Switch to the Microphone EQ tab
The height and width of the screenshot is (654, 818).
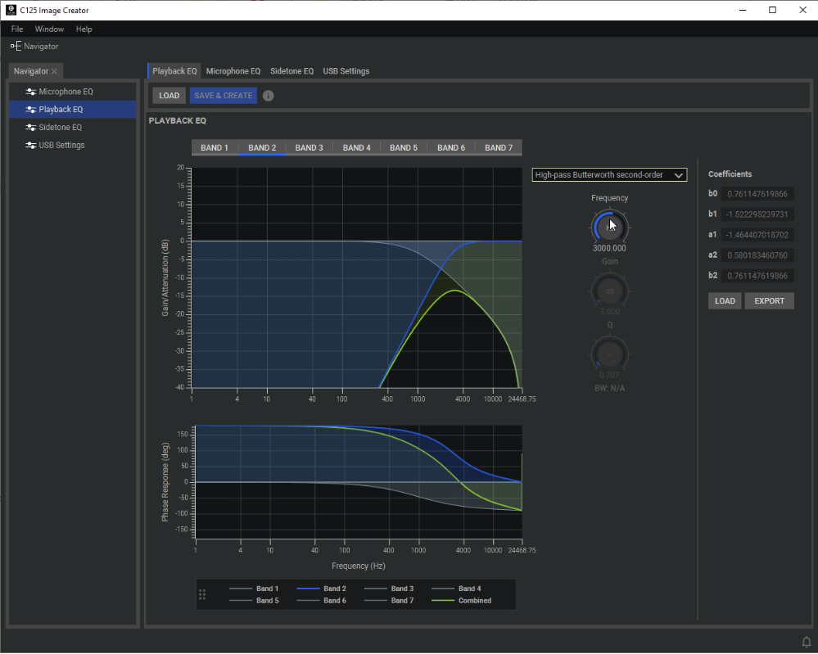tap(233, 71)
